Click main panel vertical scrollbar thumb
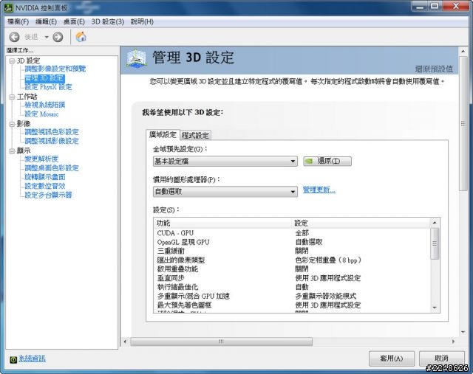Viewport: 473px width, 374px height. (463, 123)
